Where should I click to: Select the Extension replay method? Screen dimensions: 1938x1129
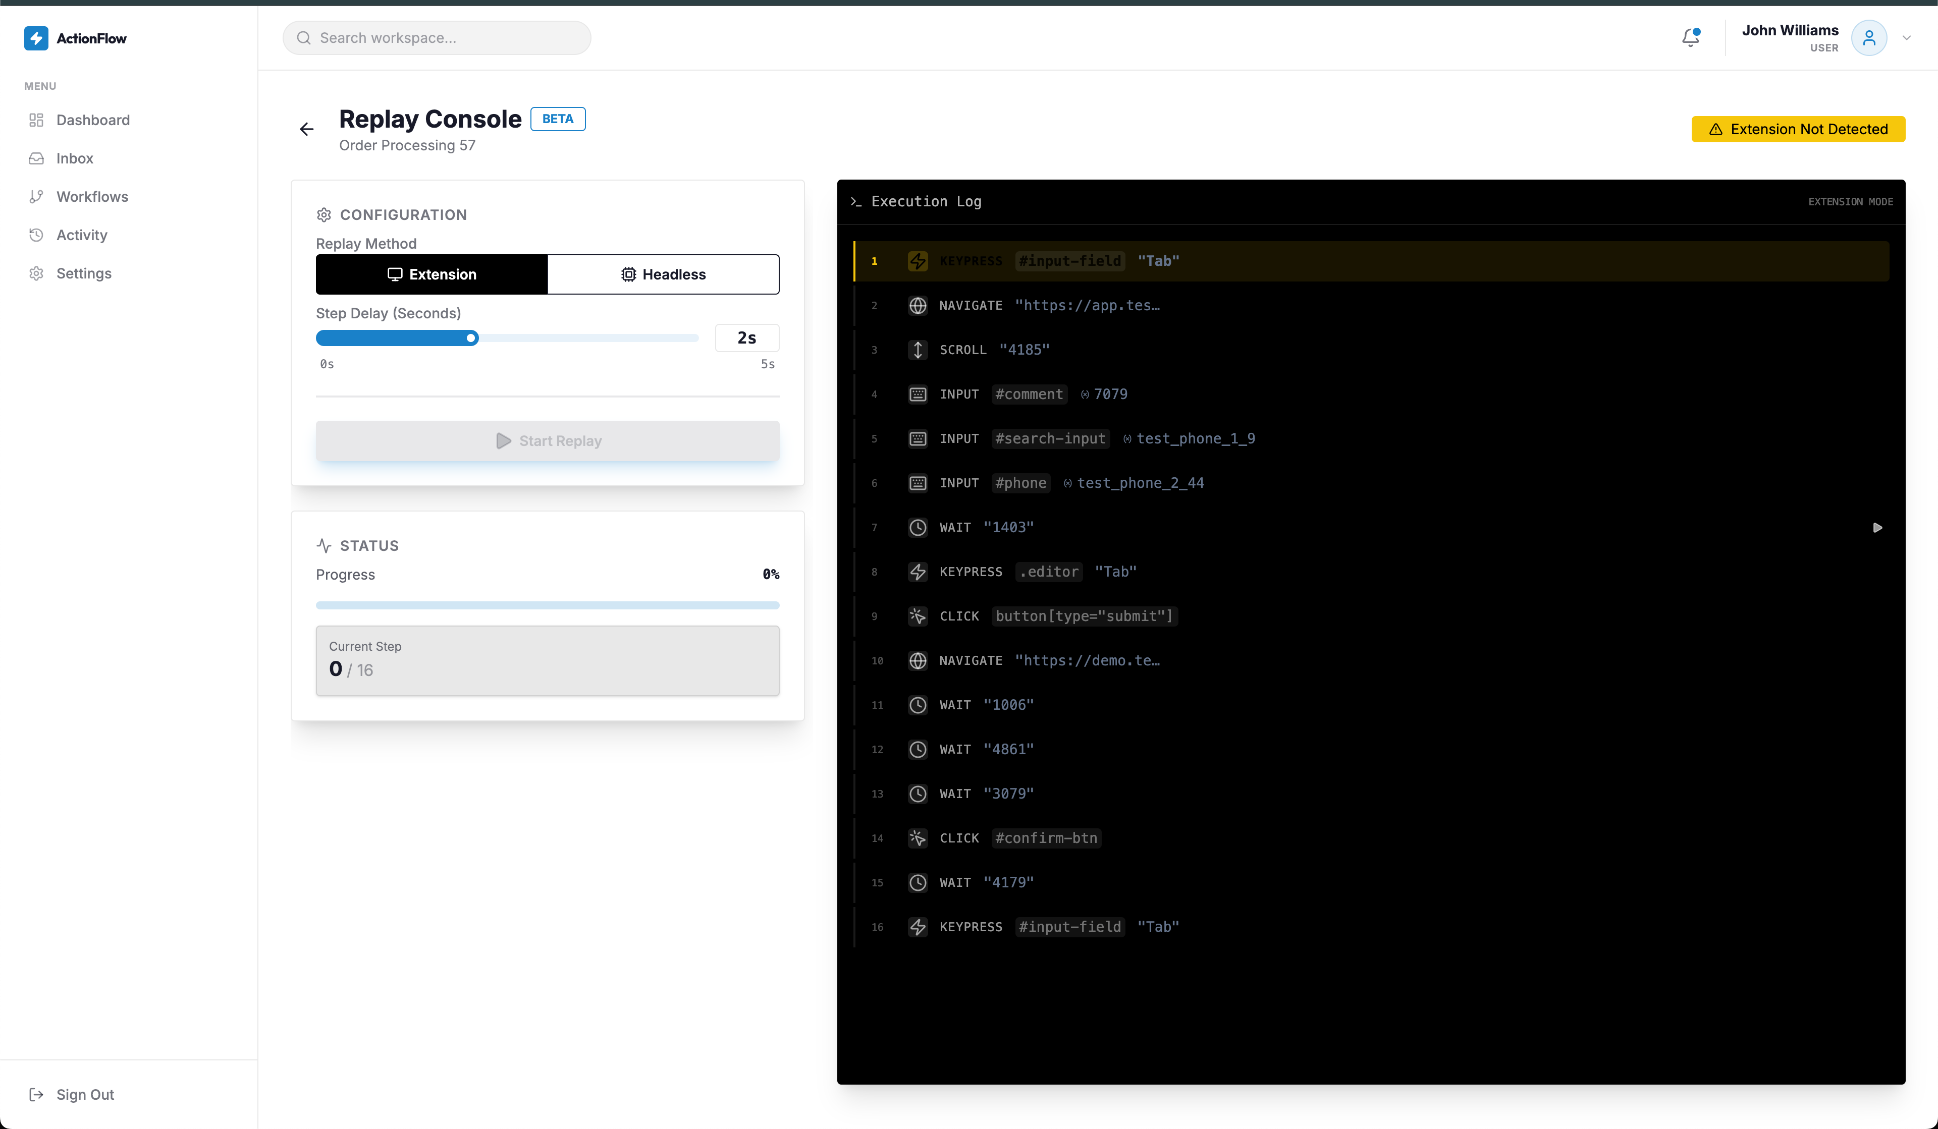pyautogui.click(x=432, y=274)
